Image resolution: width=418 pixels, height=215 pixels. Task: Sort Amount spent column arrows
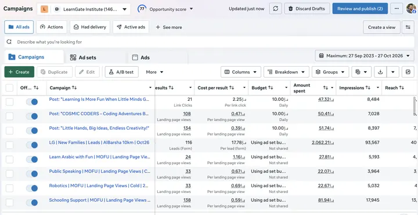[326, 88]
